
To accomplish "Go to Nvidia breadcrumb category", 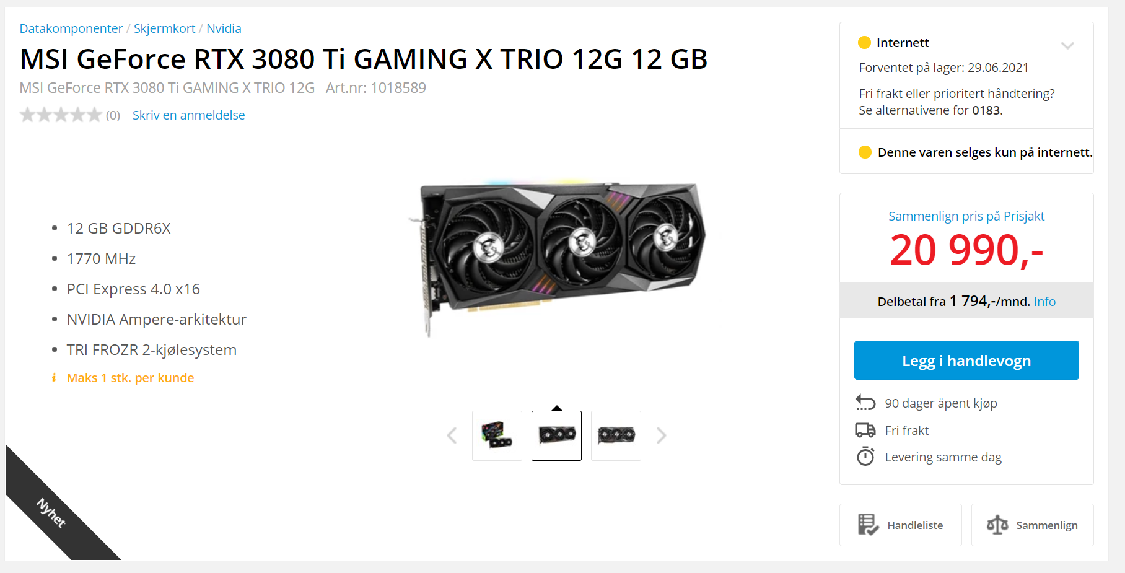I will 224,28.
